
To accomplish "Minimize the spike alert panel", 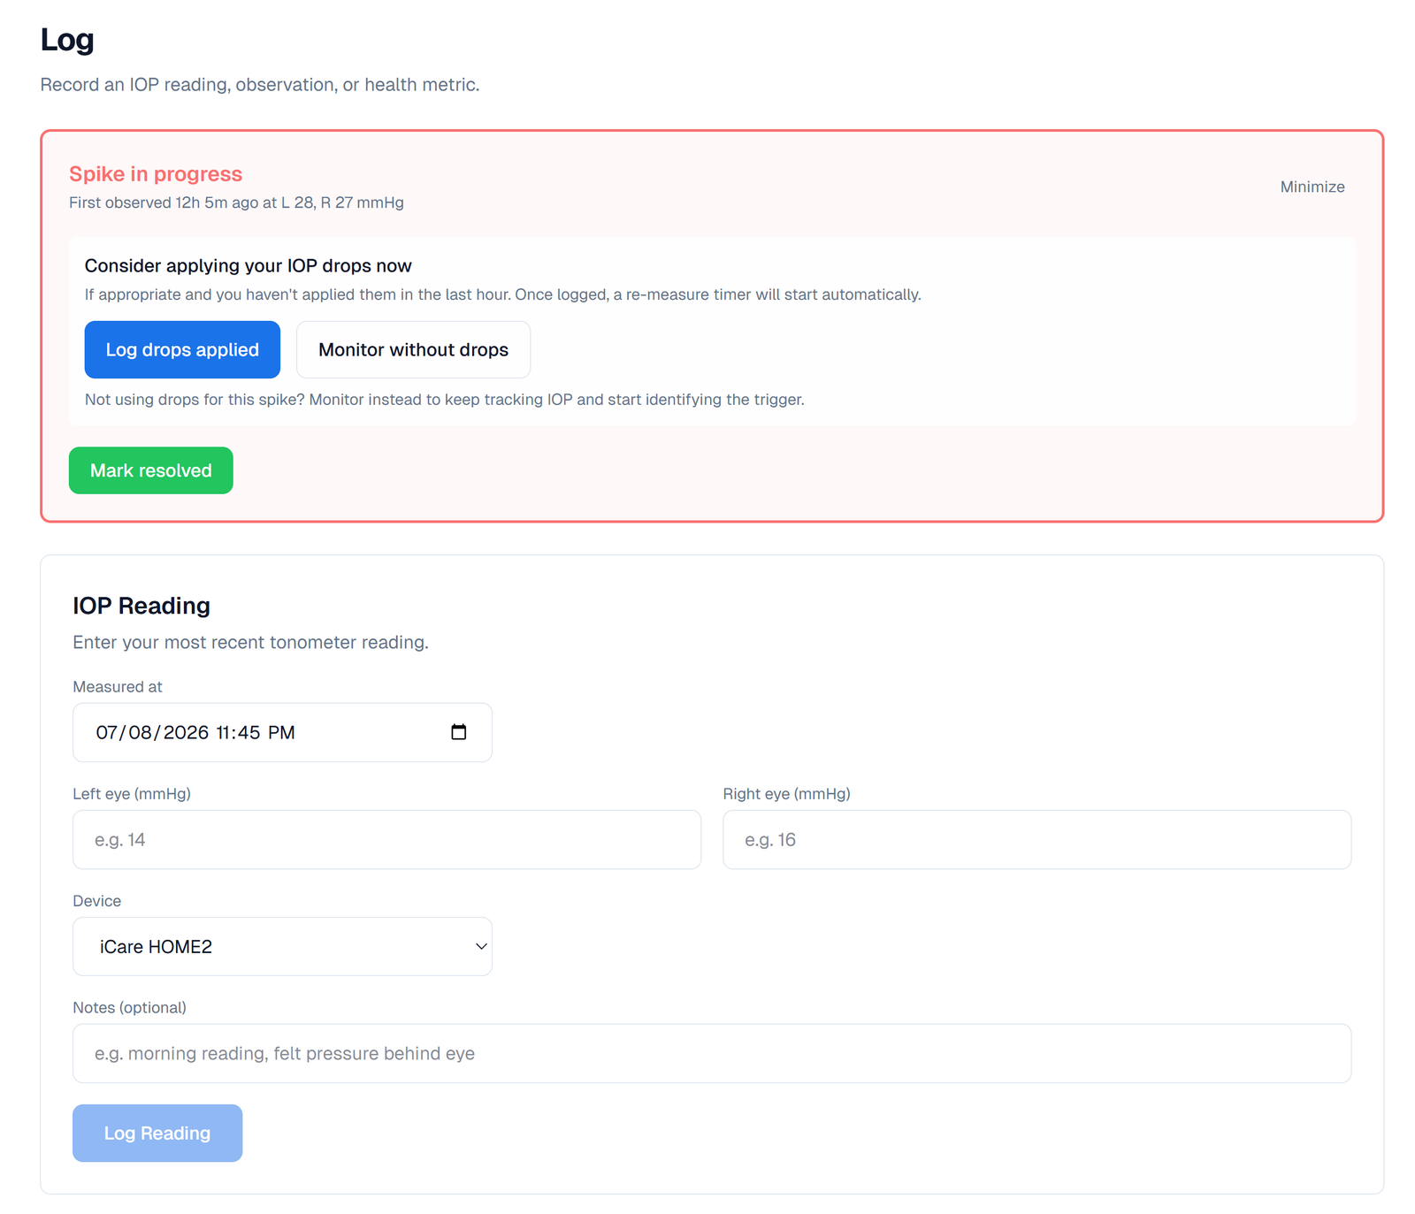I will coord(1312,187).
